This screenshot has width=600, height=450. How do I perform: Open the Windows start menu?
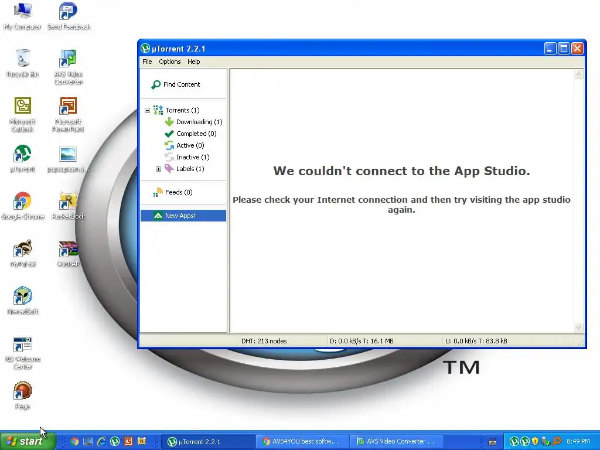click(x=28, y=441)
